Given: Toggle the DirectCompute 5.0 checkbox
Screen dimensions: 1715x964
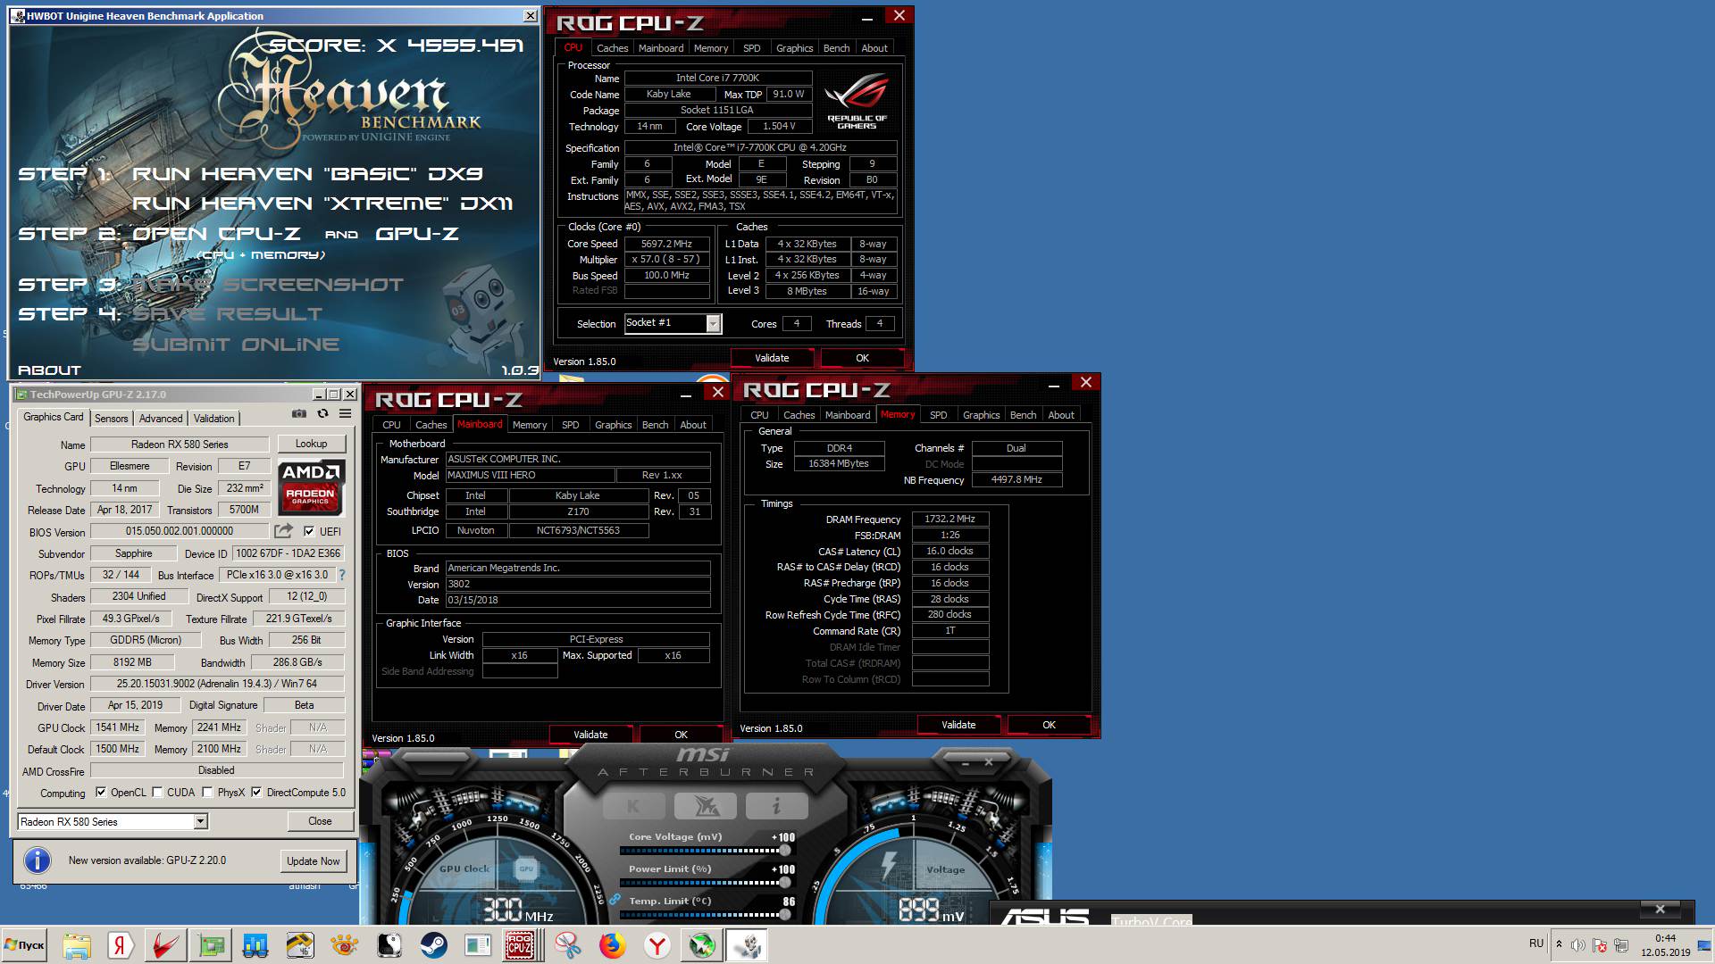Looking at the screenshot, I should pyautogui.click(x=256, y=793).
